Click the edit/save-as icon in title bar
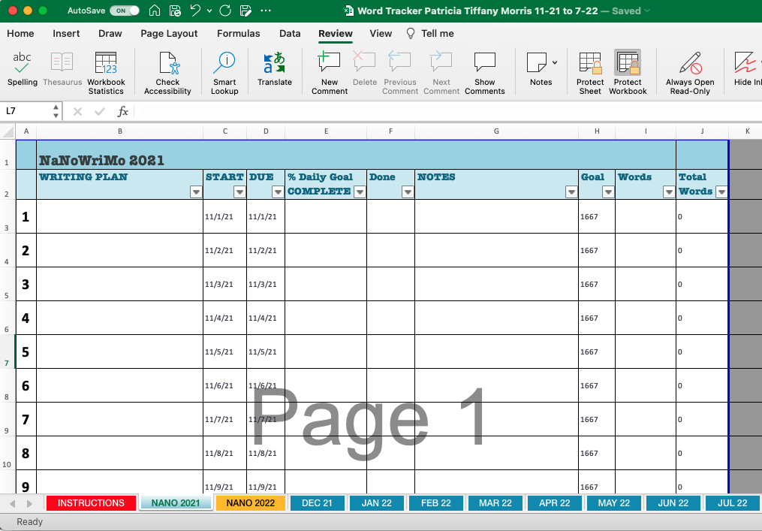This screenshot has width=762, height=531. (246, 11)
